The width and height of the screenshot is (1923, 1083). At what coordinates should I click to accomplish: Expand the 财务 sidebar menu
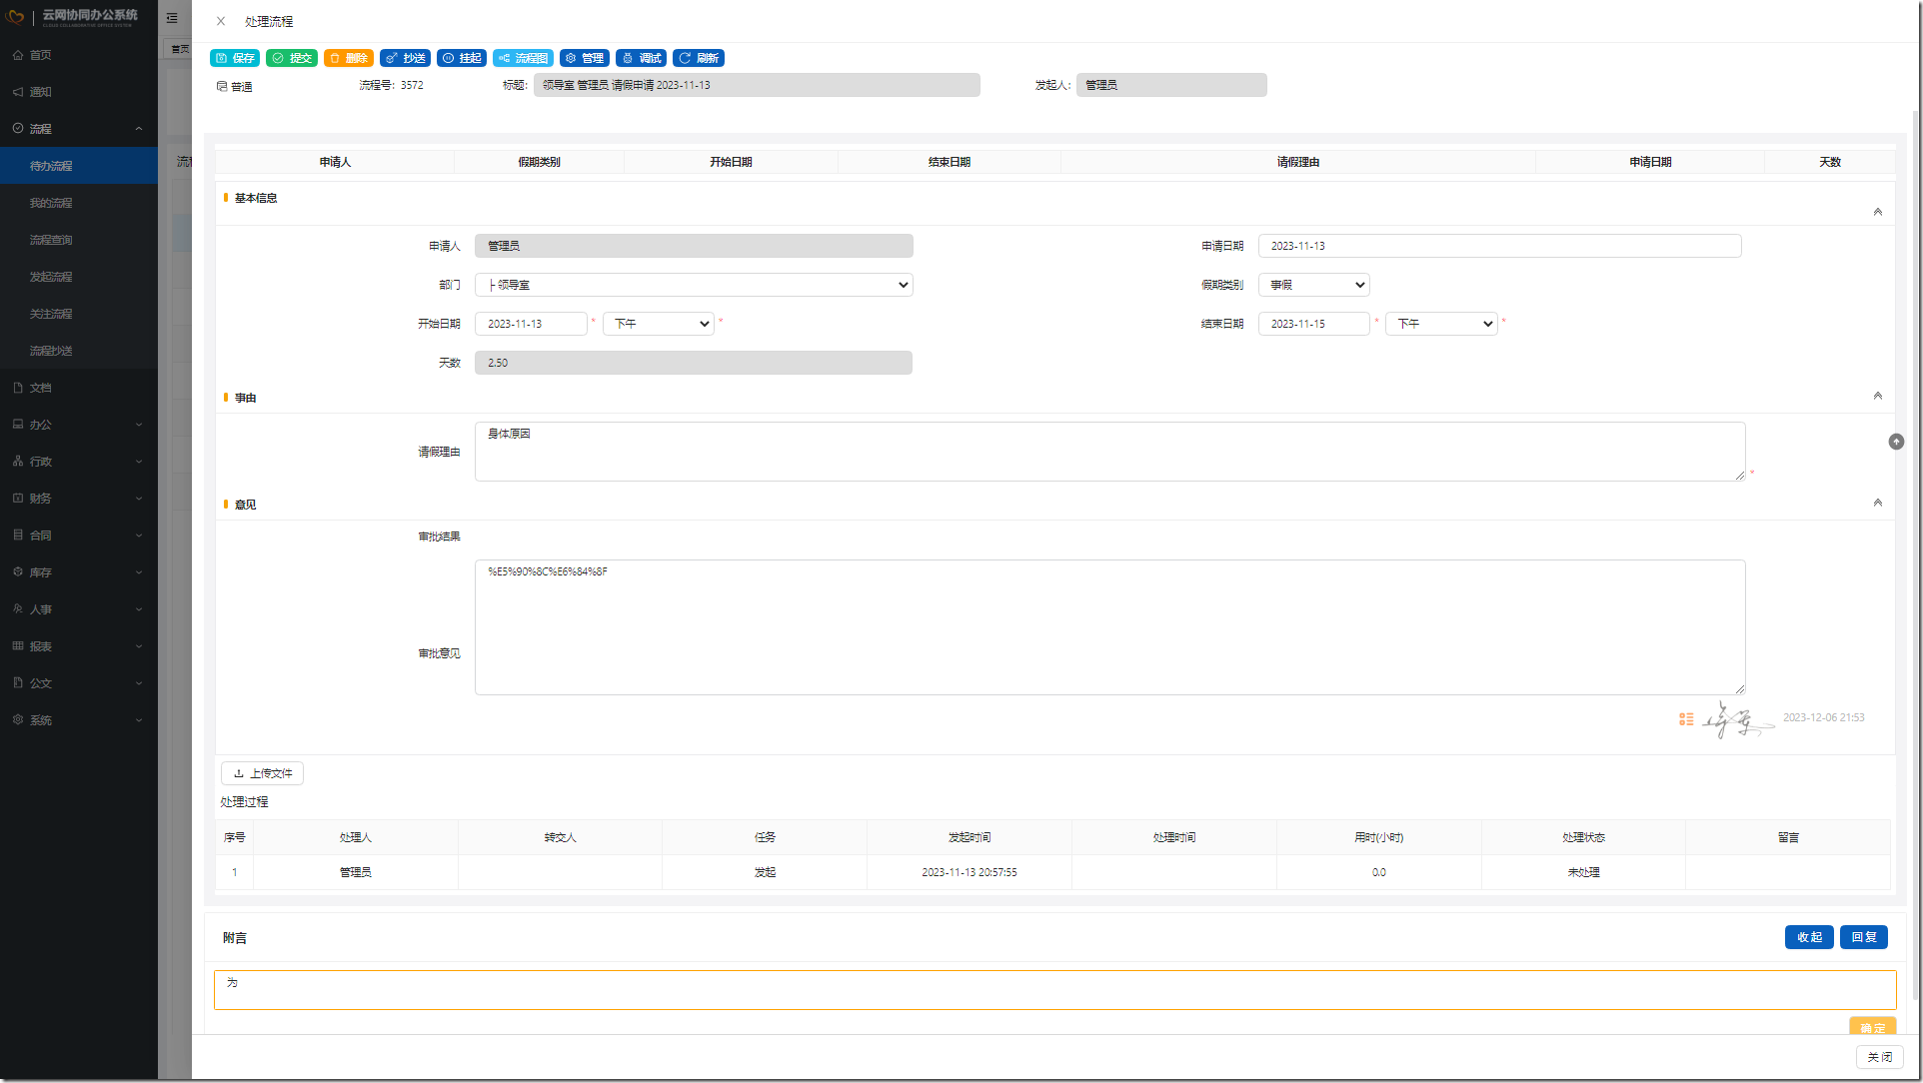(x=79, y=499)
